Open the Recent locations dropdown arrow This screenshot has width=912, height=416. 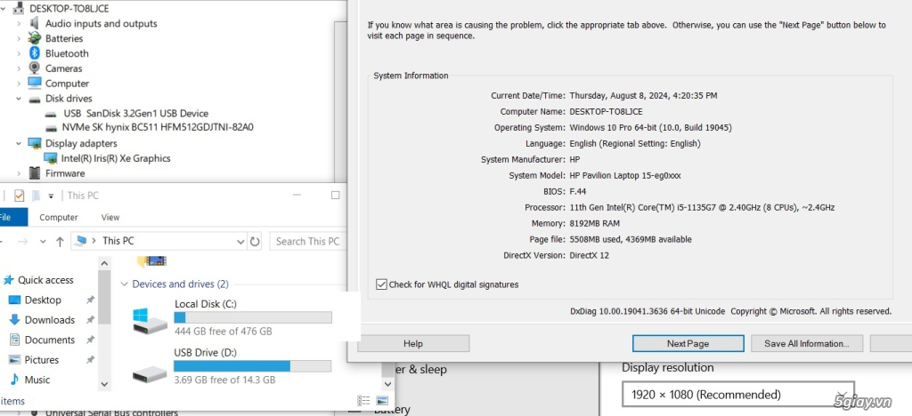pos(43,242)
